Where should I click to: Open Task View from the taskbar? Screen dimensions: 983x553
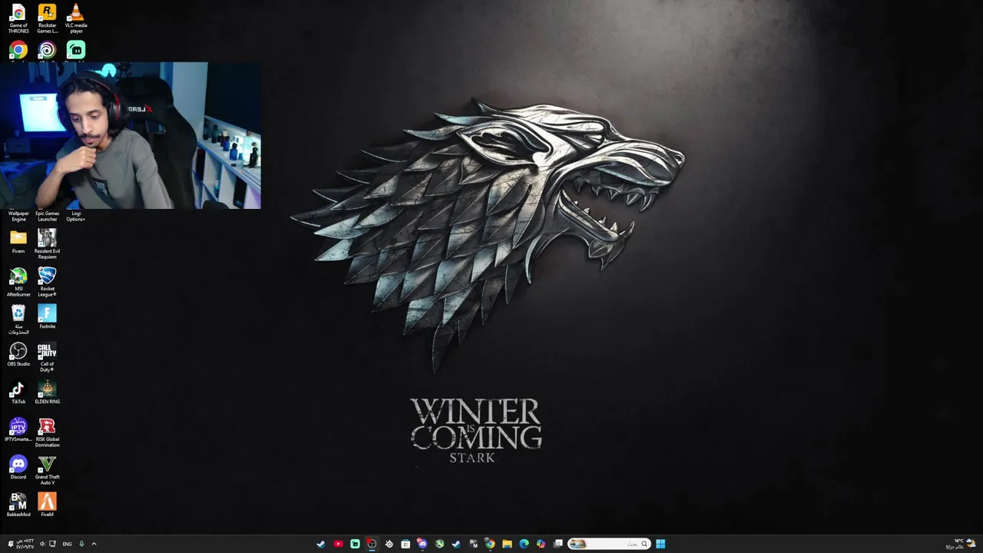[x=558, y=544]
